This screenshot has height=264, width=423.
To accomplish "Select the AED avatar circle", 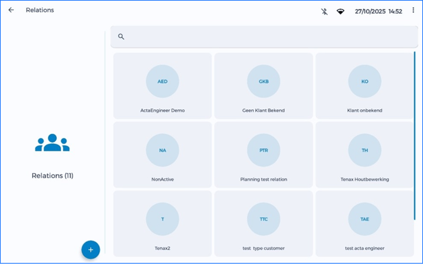I will click(x=162, y=81).
